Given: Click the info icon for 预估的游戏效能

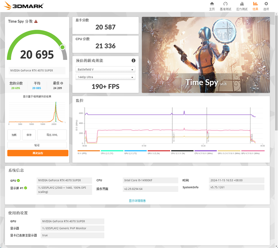Looking at the screenshot, I should click(x=133, y=60).
